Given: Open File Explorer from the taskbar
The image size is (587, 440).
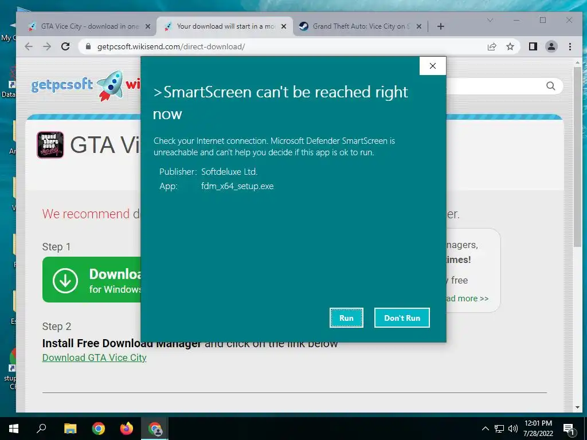Looking at the screenshot, I should tap(71, 429).
